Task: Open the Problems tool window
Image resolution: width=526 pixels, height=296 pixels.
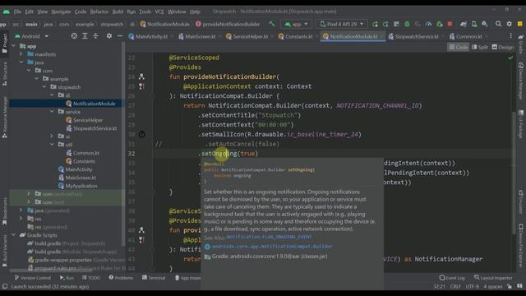Action: point(121,278)
